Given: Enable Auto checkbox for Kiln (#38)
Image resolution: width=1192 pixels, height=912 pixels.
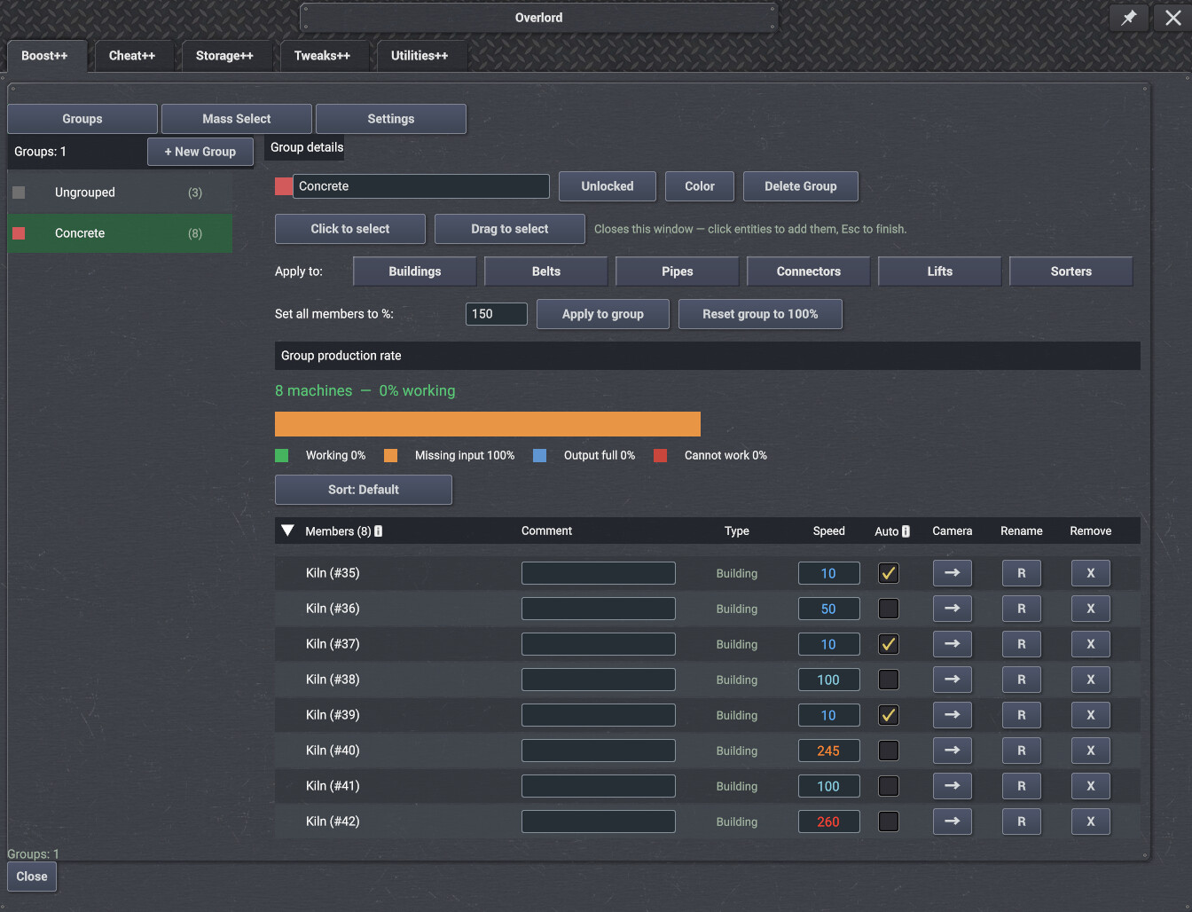Looking at the screenshot, I should 888,680.
